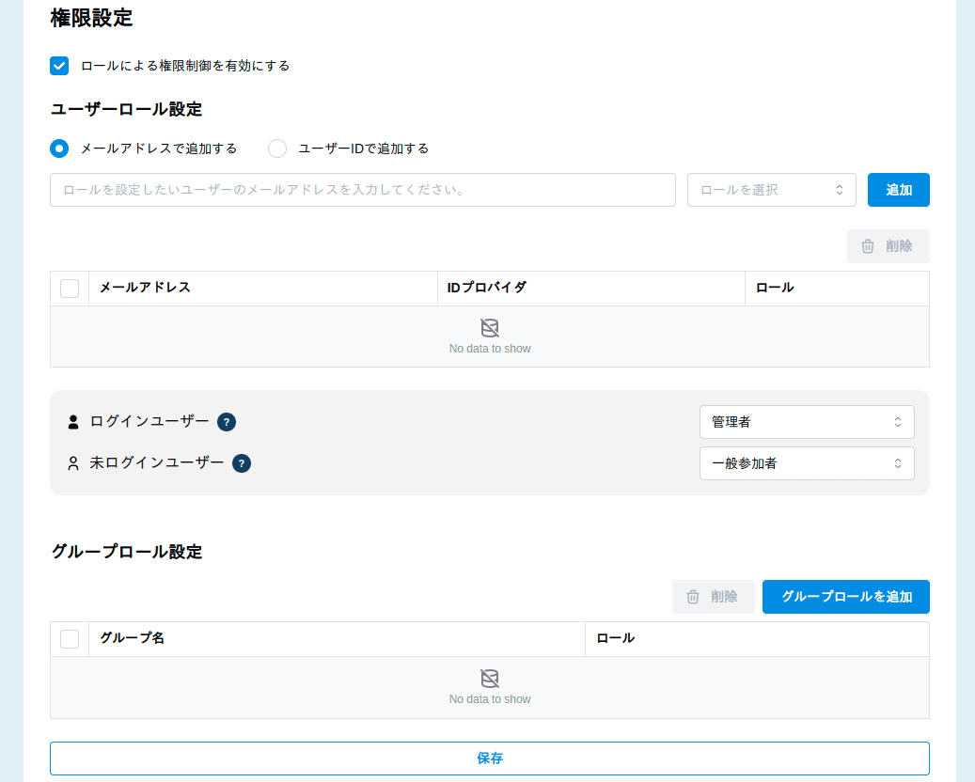Click the 保存 button at the bottom

click(489, 758)
